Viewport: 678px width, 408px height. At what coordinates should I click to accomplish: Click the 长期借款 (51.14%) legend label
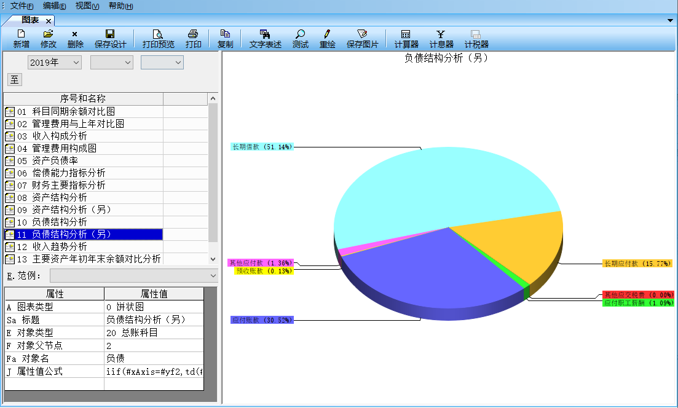coord(263,147)
